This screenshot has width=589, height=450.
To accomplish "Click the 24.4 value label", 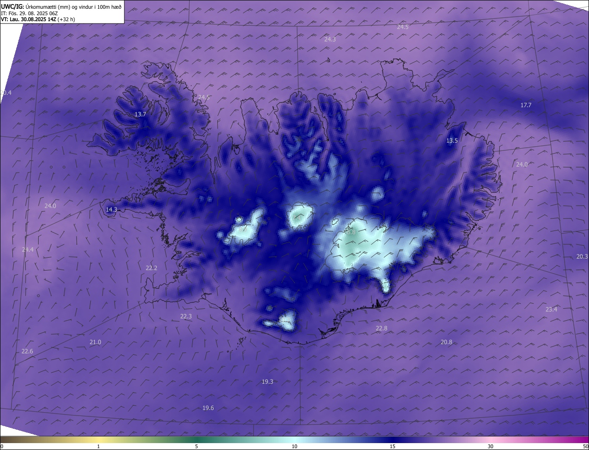I will 28,250.
